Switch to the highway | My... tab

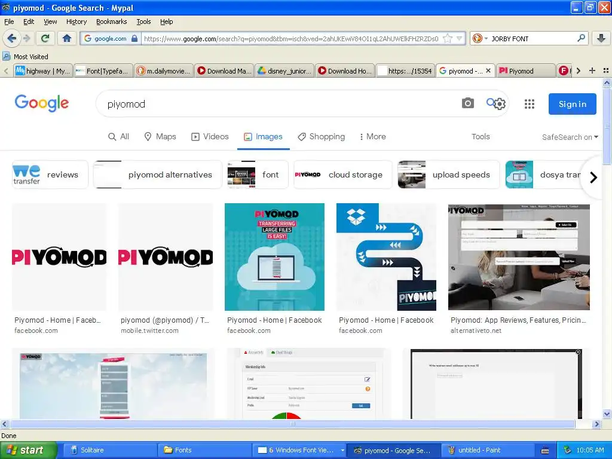pos(43,71)
